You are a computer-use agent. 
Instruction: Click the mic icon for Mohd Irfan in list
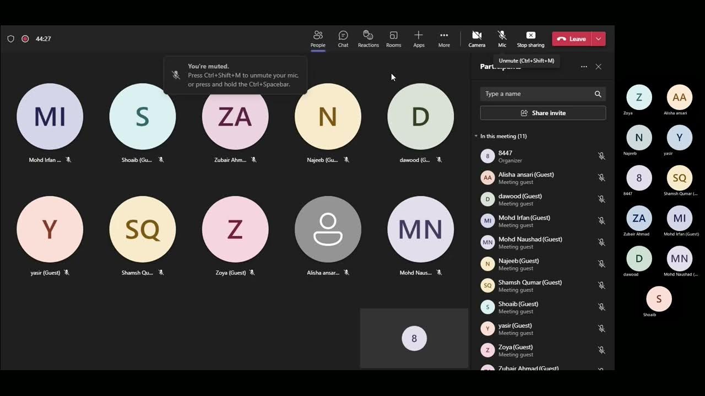tap(601, 221)
